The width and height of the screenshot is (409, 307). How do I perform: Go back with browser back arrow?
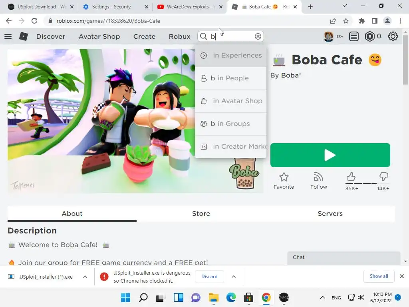(9, 21)
